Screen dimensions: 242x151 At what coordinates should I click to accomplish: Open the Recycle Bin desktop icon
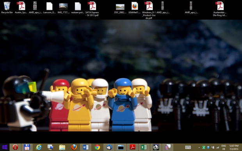(7, 8)
